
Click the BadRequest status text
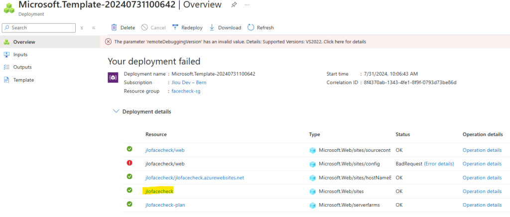click(409, 164)
